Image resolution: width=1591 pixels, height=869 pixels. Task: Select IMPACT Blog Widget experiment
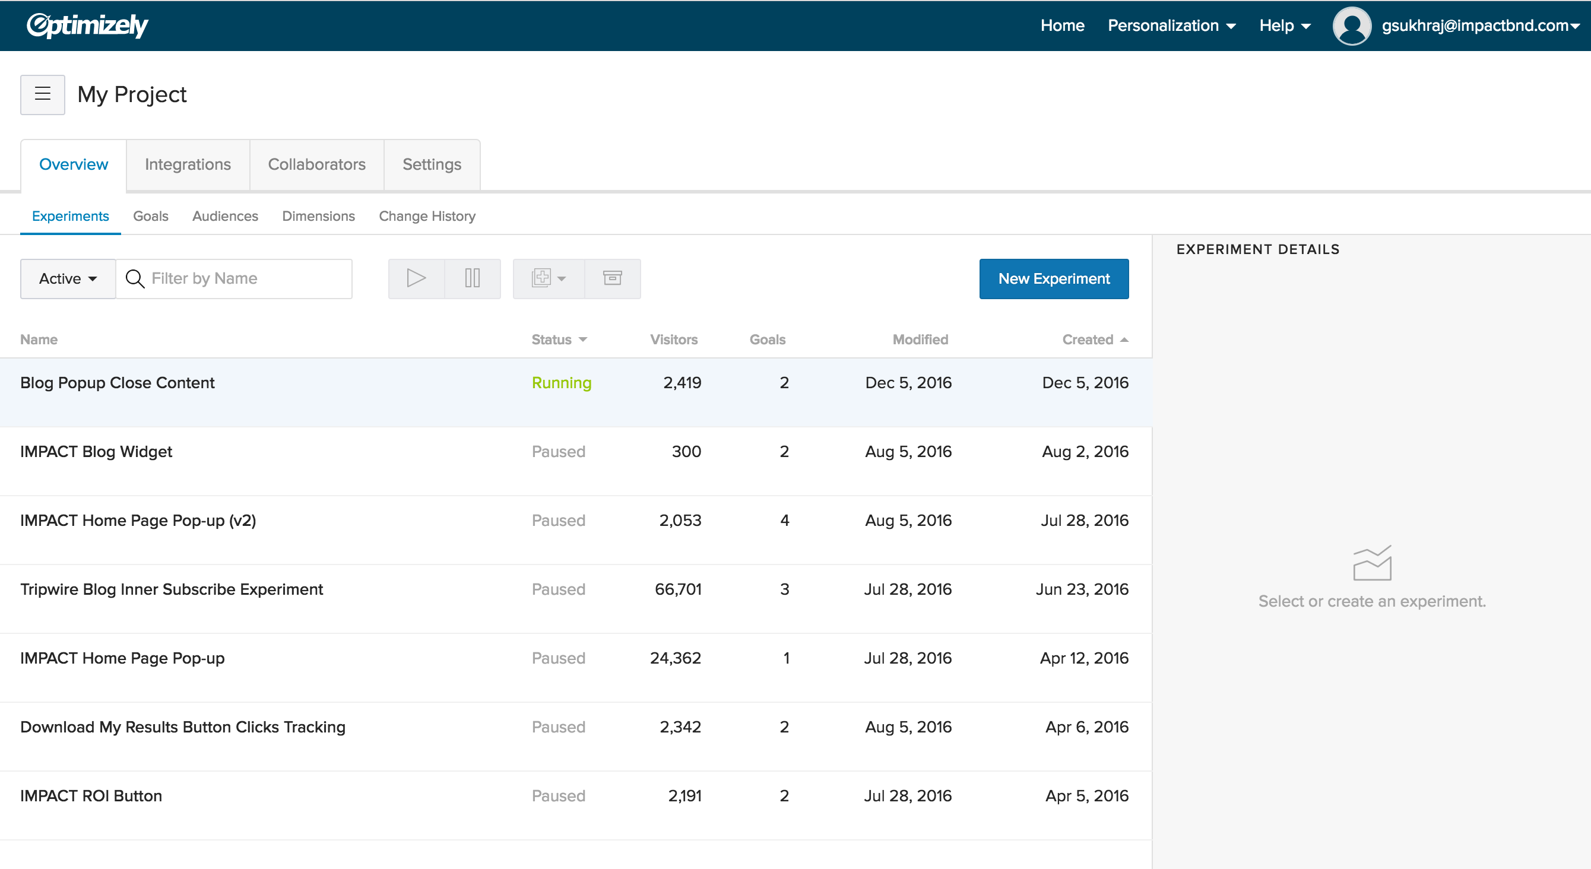point(576,461)
